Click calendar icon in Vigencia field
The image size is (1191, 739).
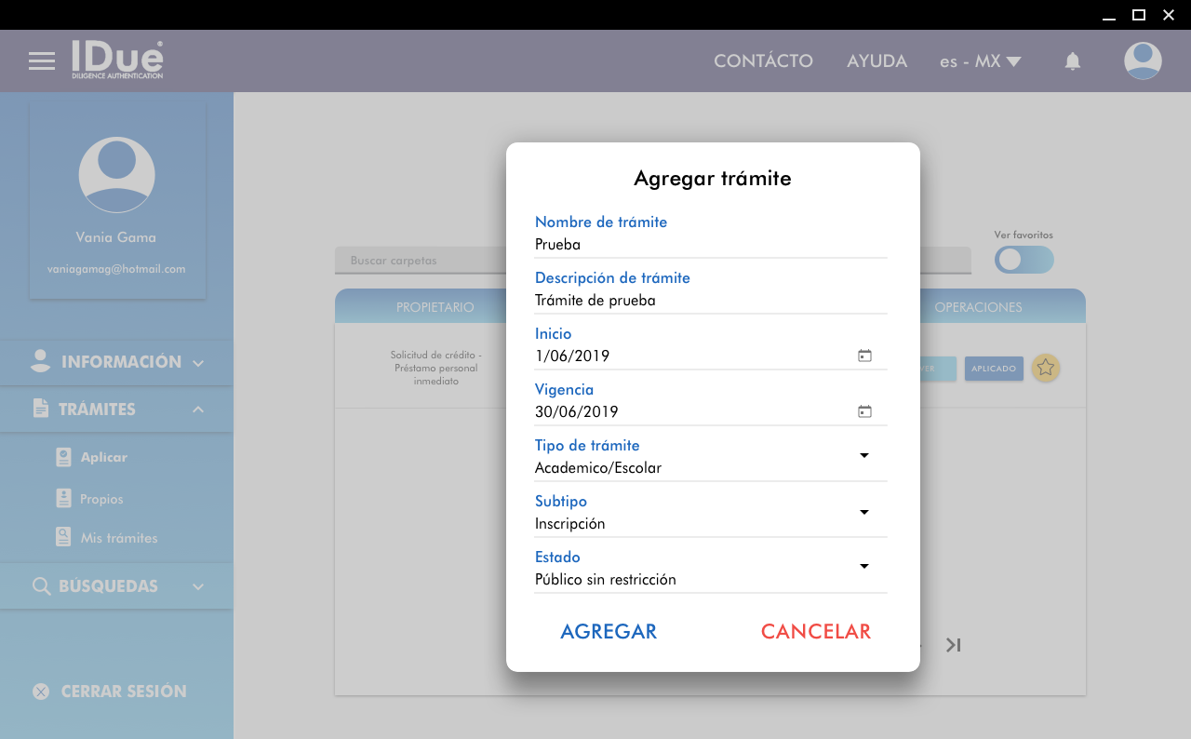[864, 411]
